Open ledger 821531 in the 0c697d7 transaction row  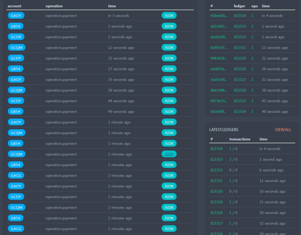tap(240, 47)
